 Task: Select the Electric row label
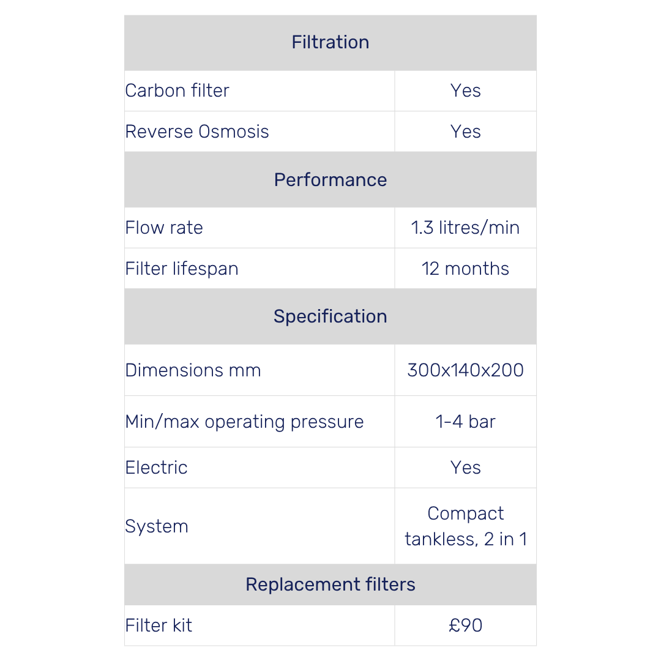[157, 468]
